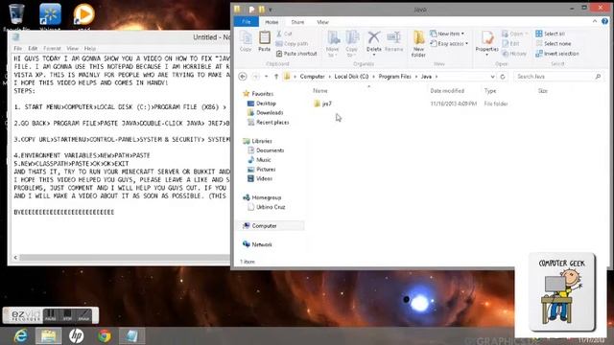Screen dimensions: 614x345
Task: Click Computer in the address breadcrumb
Action: click(x=312, y=77)
